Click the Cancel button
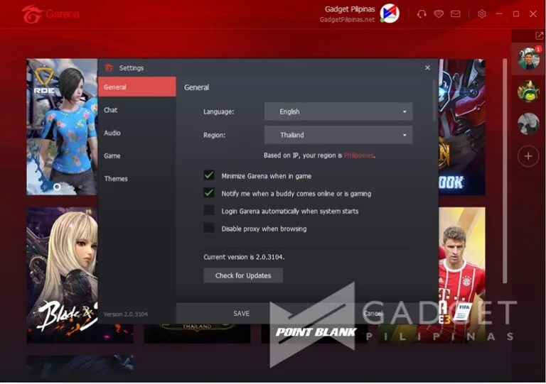 (x=373, y=314)
